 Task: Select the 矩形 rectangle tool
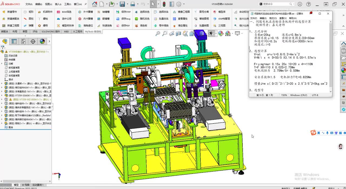coord(29,12)
